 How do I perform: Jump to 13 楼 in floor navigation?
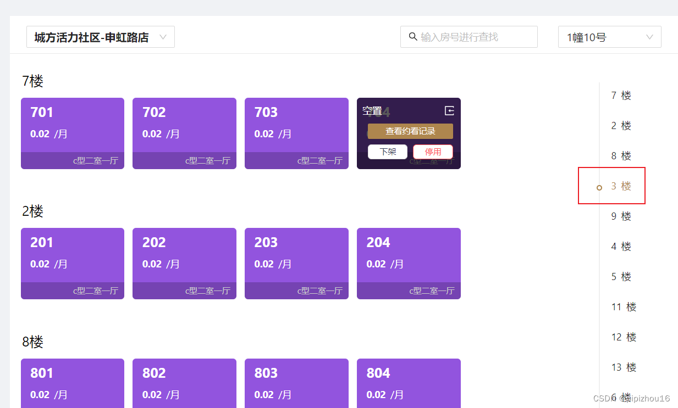[624, 367]
